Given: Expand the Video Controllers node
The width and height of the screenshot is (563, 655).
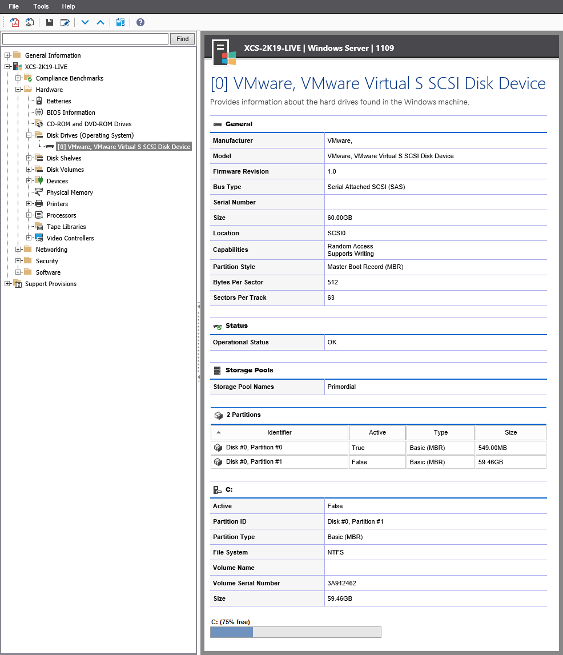Looking at the screenshot, I should click(x=29, y=238).
